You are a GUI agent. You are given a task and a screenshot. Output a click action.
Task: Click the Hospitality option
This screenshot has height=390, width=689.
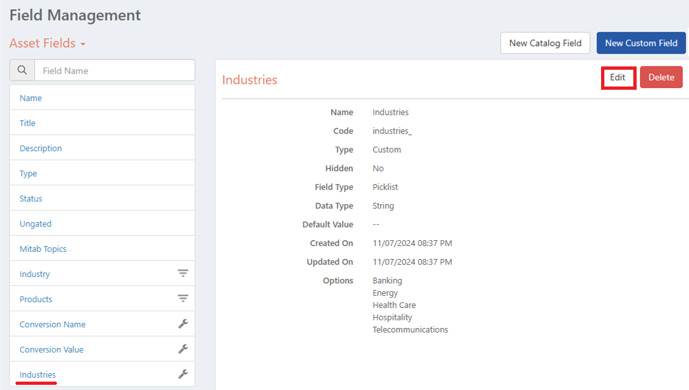pyautogui.click(x=392, y=318)
